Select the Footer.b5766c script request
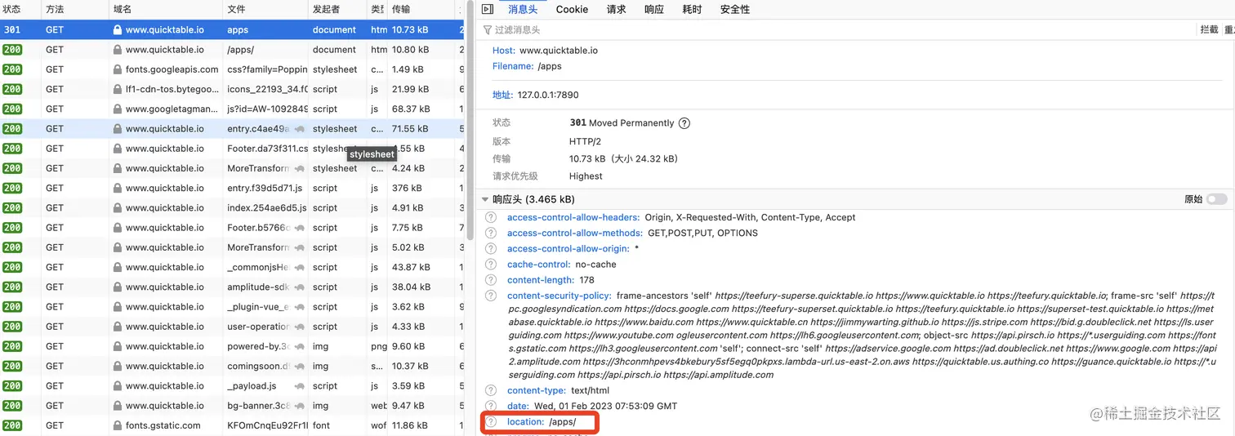1235x436 pixels. point(232,228)
